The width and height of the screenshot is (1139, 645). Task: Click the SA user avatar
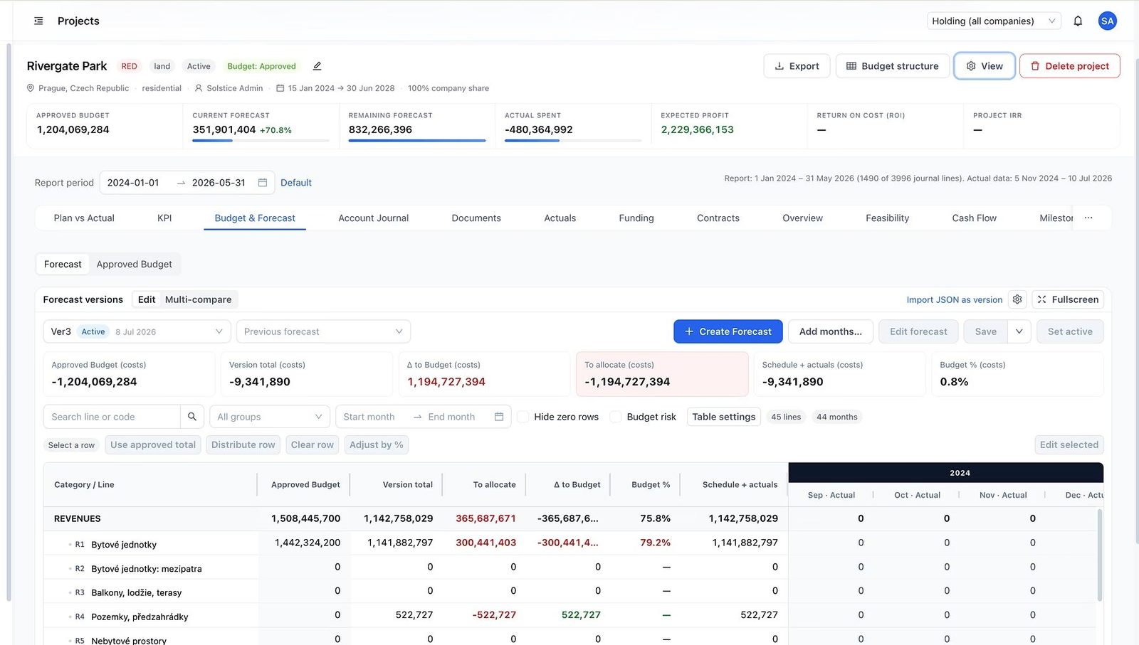[x=1107, y=21]
